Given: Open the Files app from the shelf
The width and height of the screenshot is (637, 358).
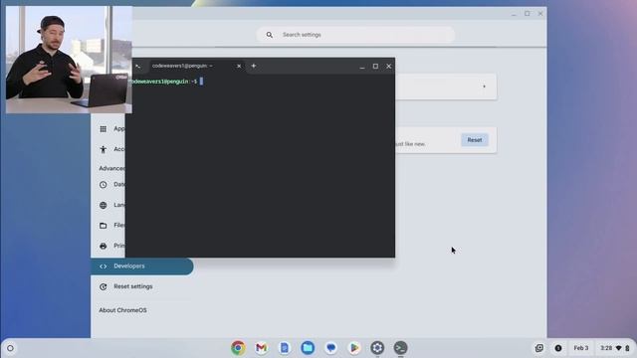Looking at the screenshot, I should tap(308, 348).
